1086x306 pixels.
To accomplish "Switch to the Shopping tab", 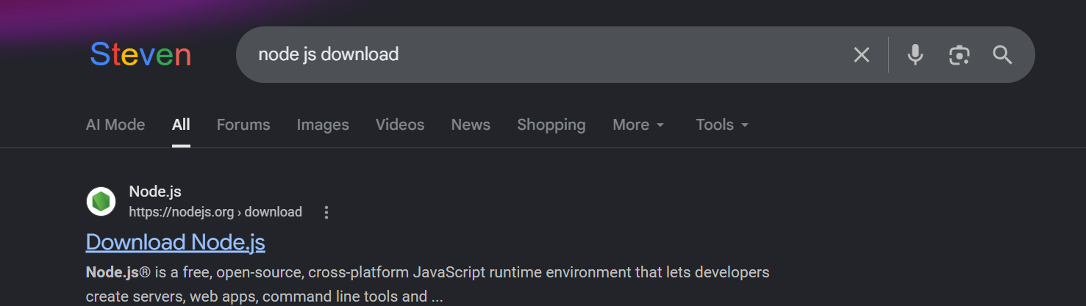I will pyautogui.click(x=551, y=125).
